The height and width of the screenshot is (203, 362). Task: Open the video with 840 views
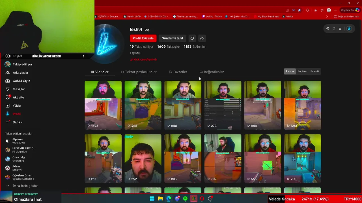[x=183, y=105]
